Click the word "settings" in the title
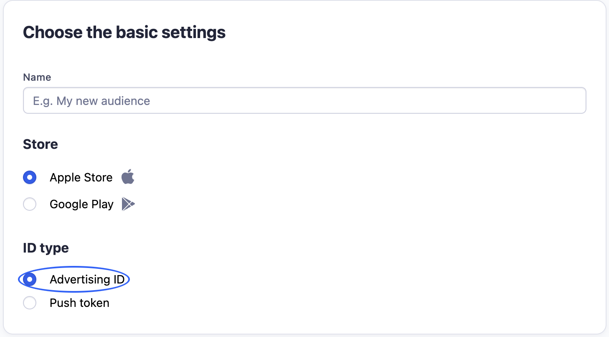The height and width of the screenshot is (337, 609). (195, 32)
